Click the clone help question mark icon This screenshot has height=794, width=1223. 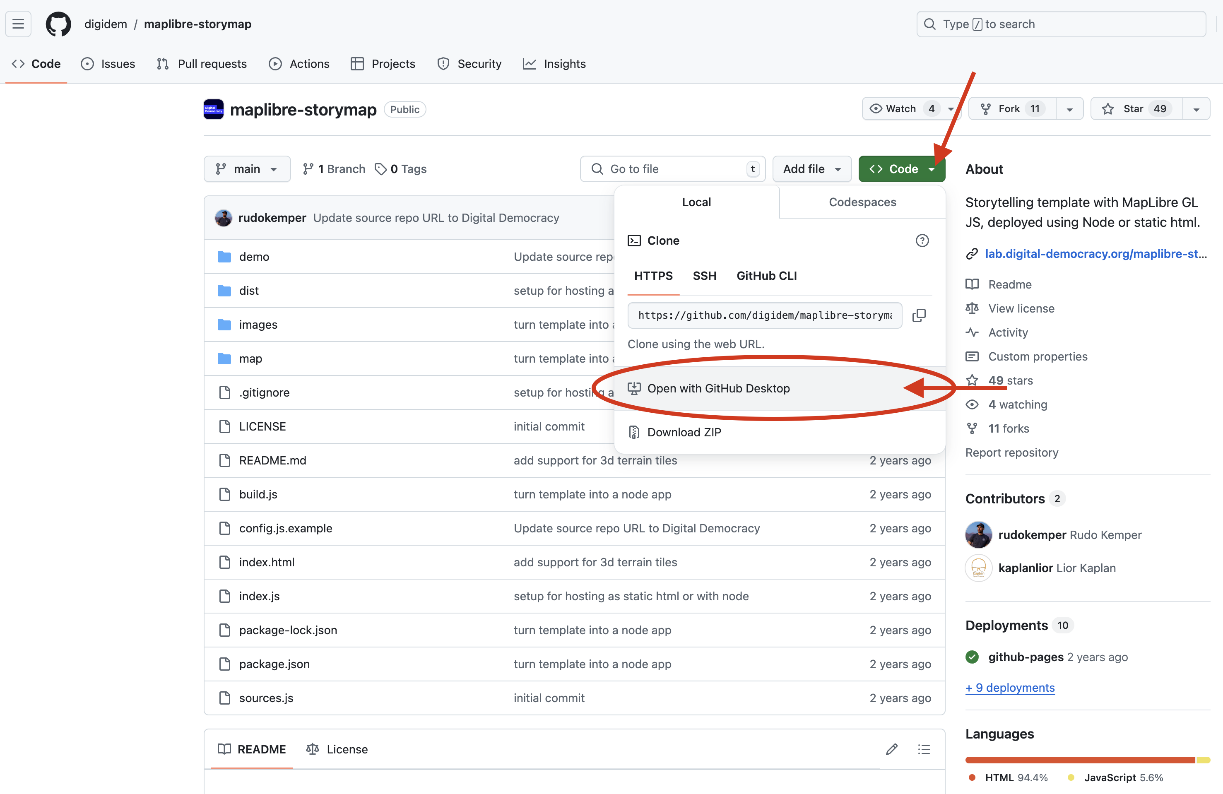coord(922,240)
